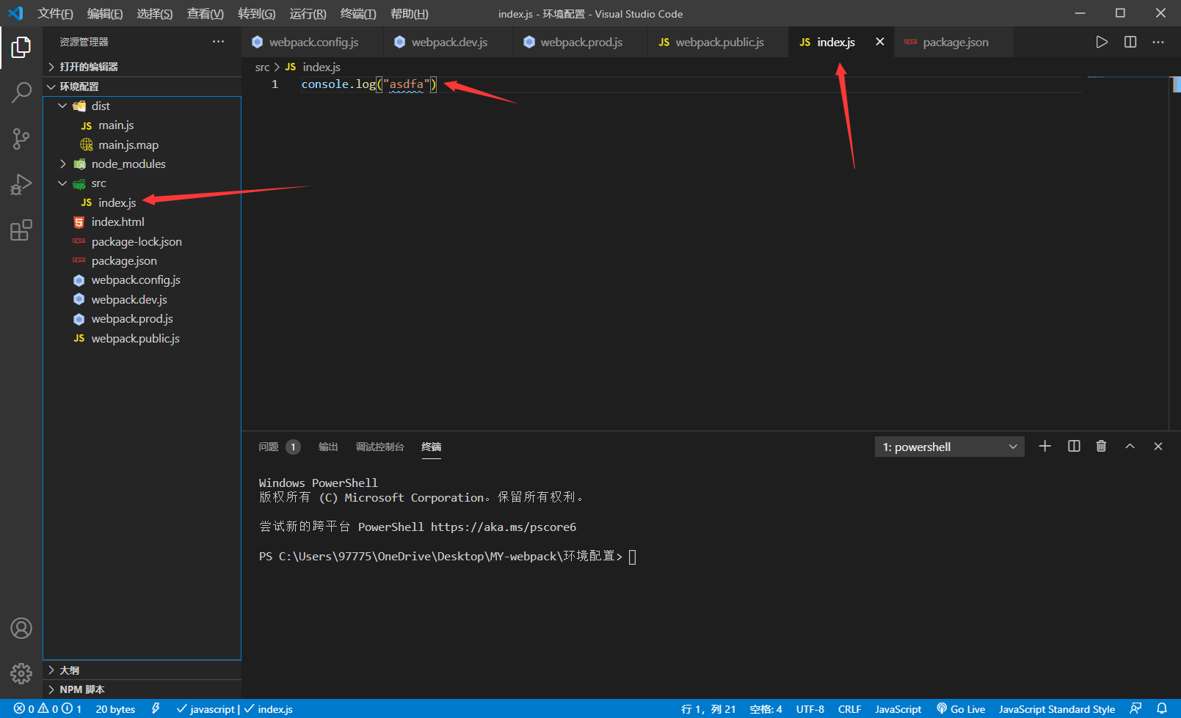Click the VS Code logo icon

tap(15, 13)
